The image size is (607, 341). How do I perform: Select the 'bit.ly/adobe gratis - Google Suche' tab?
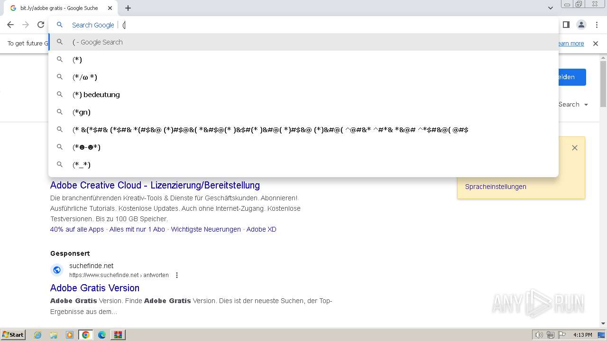[60, 8]
